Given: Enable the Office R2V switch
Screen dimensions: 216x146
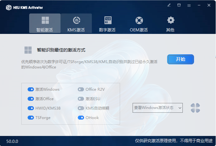Looking at the screenshot, I should click(81, 89).
